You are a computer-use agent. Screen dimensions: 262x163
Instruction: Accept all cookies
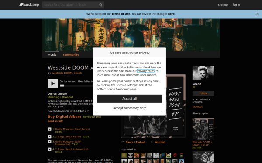tap(130, 99)
